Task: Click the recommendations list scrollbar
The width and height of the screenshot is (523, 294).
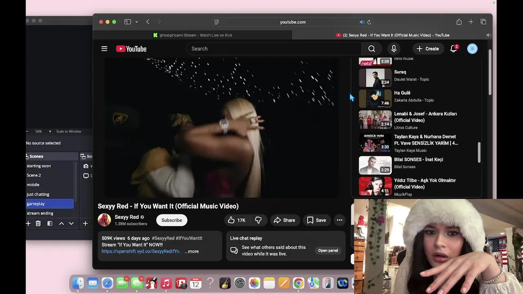Action: point(479,153)
